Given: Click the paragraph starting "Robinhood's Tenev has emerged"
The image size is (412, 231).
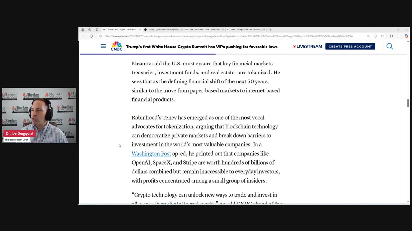Looking at the screenshot, I should (206, 149).
